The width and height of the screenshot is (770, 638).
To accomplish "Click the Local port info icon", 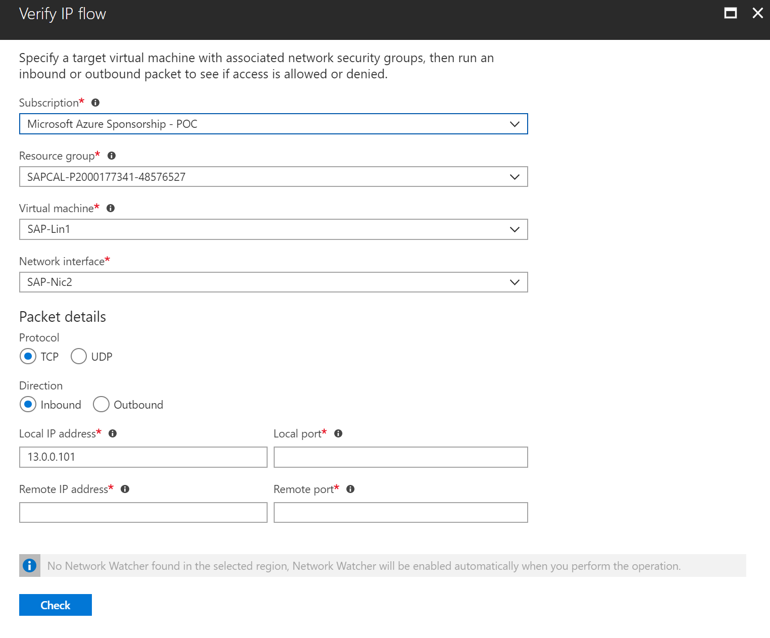I will coord(338,433).
